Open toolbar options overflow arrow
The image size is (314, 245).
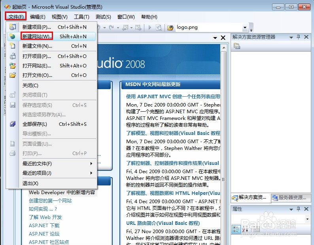pyautogui.click(x=251, y=30)
